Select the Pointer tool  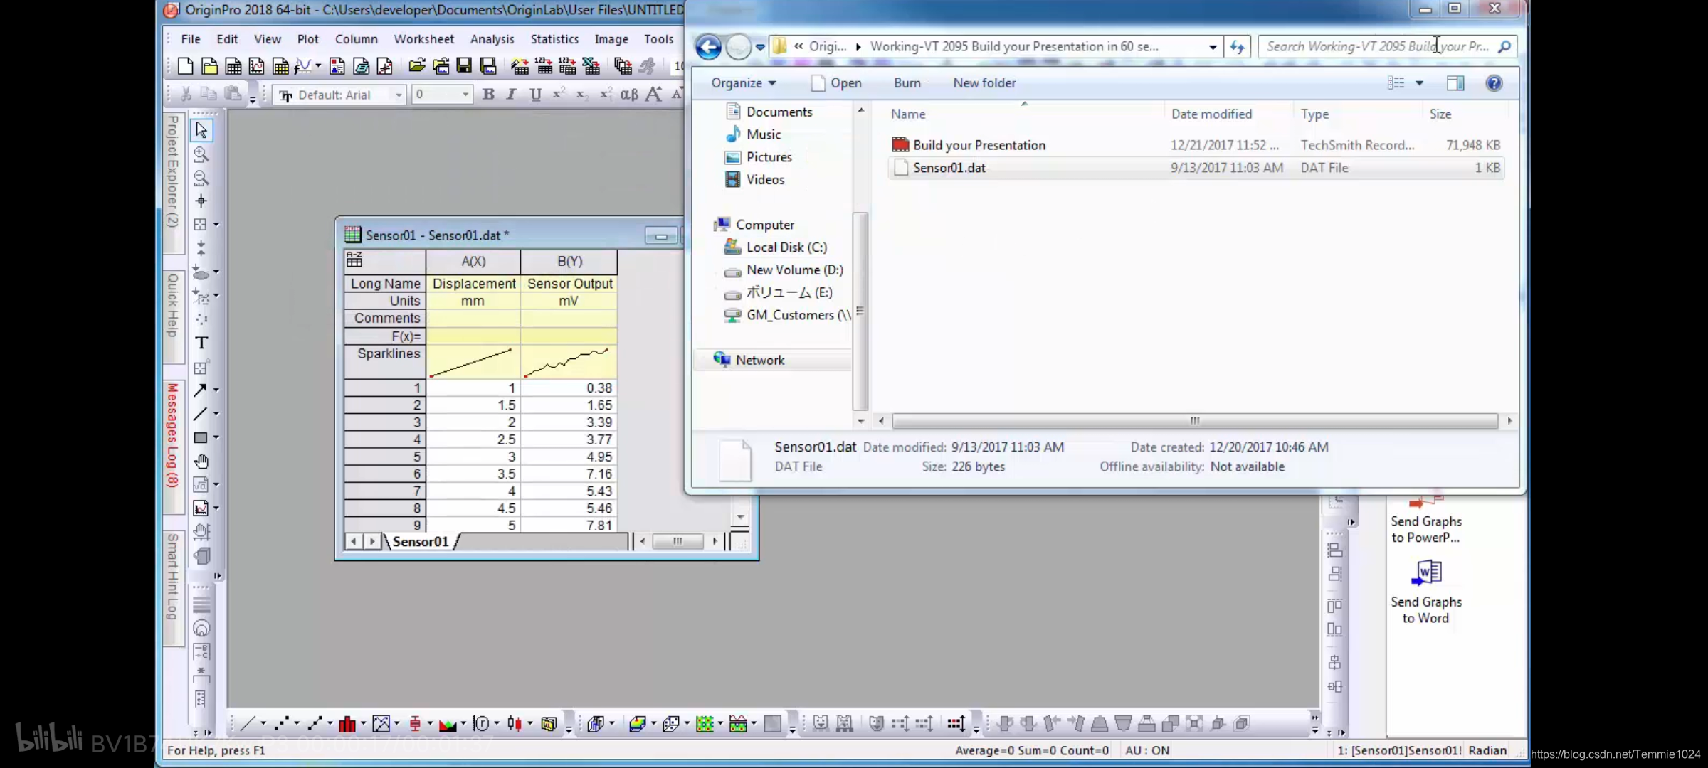point(201,130)
